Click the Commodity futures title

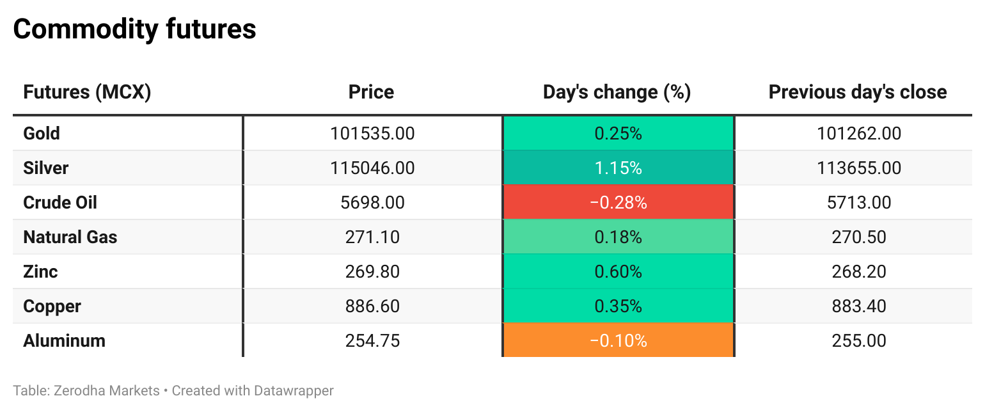click(135, 29)
